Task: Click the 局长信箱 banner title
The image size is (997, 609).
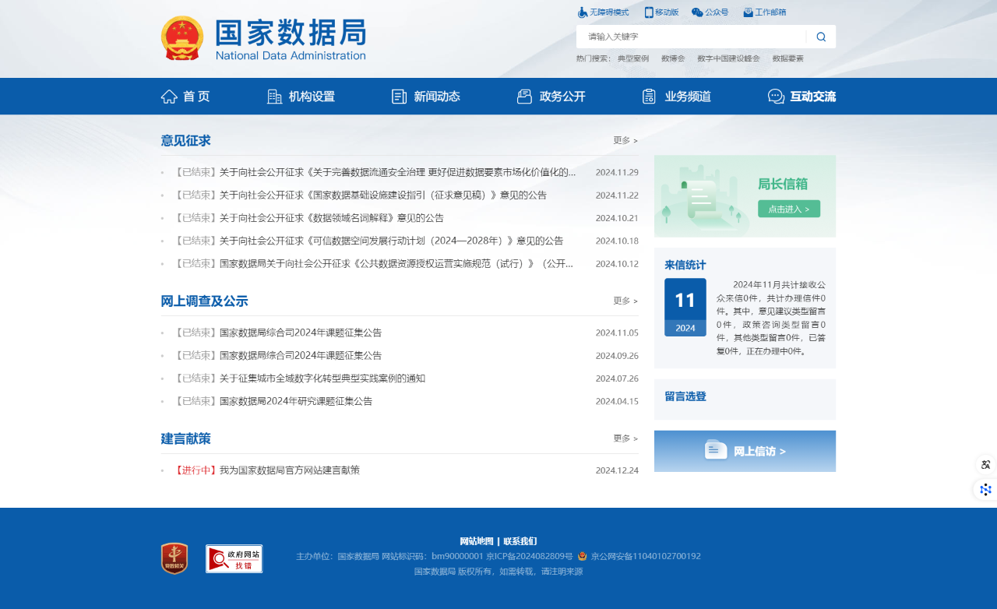Action: click(x=783, y=185)
